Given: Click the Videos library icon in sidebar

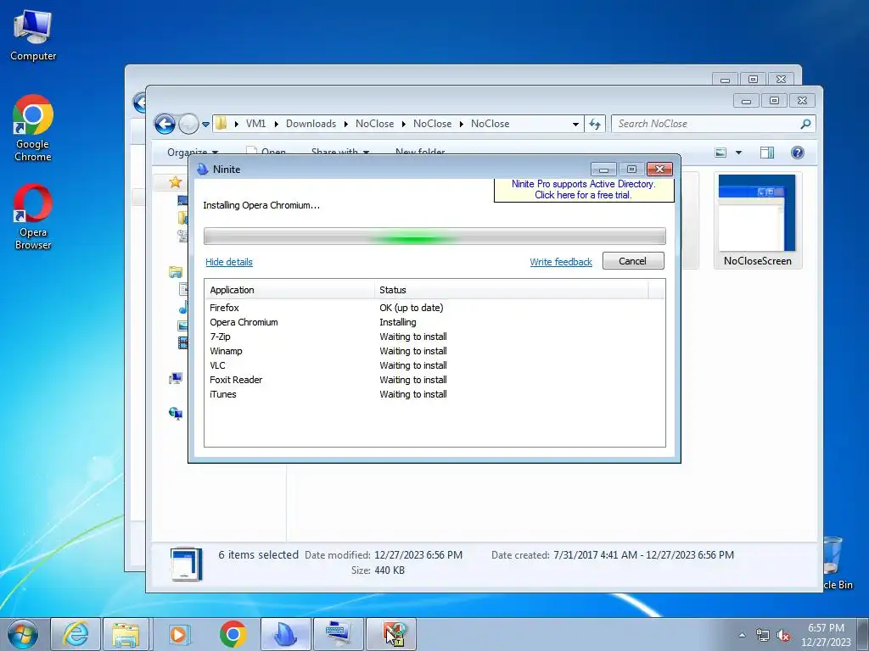Looking at the screenshot, I should (x=183, y=342).
